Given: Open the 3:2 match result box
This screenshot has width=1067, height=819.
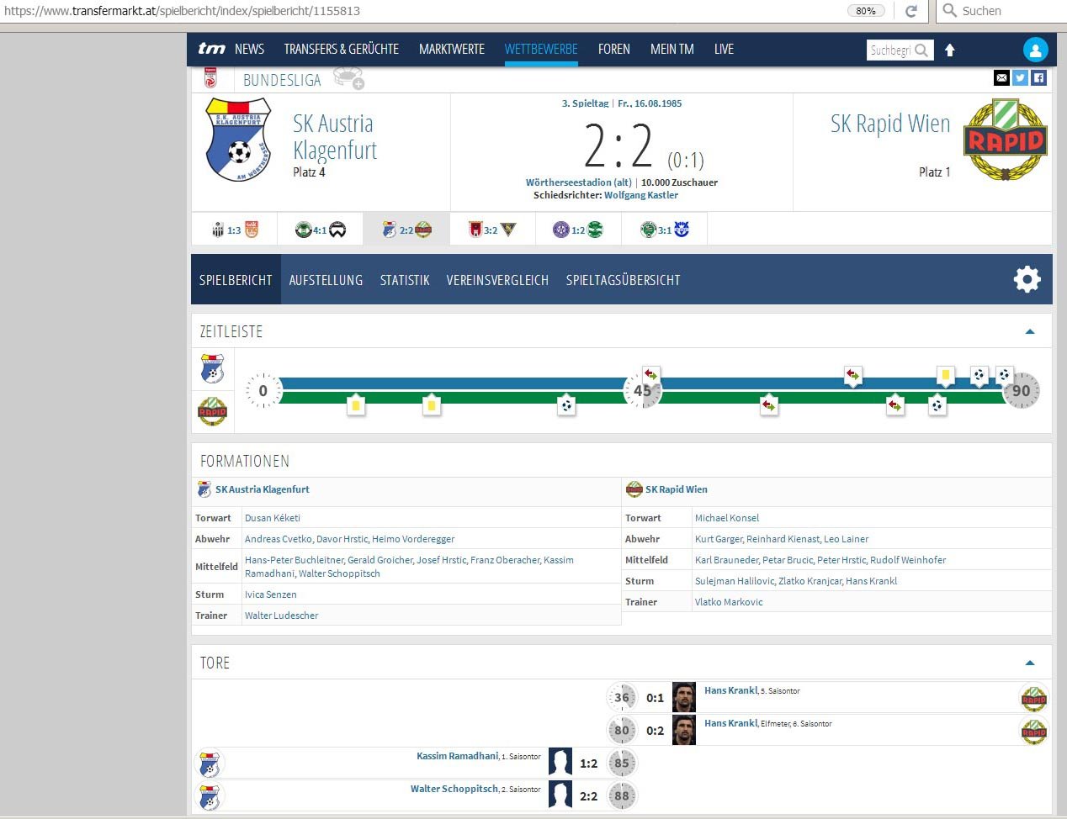Looking at the screenshot, I should (492, 230).
